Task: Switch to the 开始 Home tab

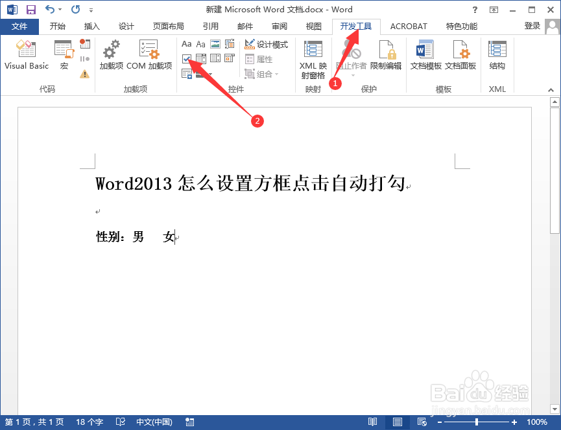Action: tap(57, 27)
